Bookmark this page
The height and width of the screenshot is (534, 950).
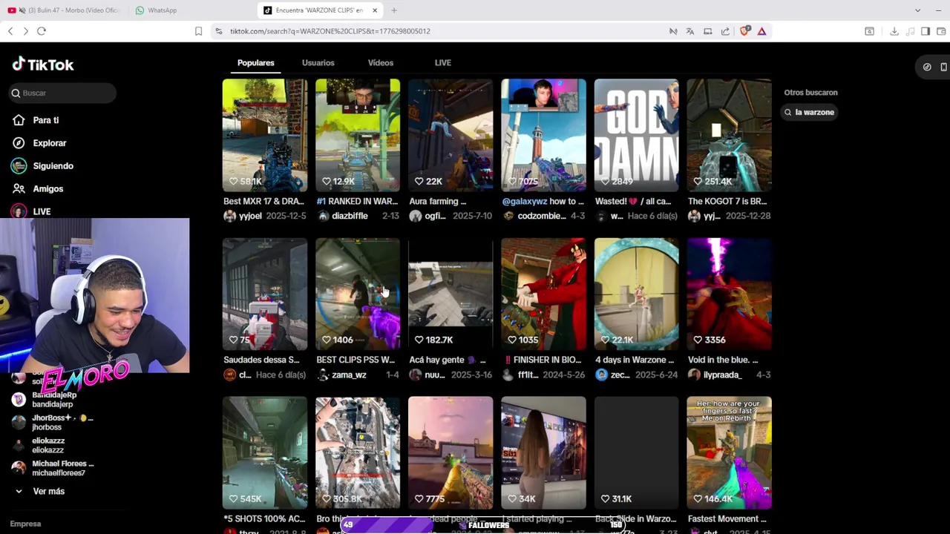(x=198, y=31)
